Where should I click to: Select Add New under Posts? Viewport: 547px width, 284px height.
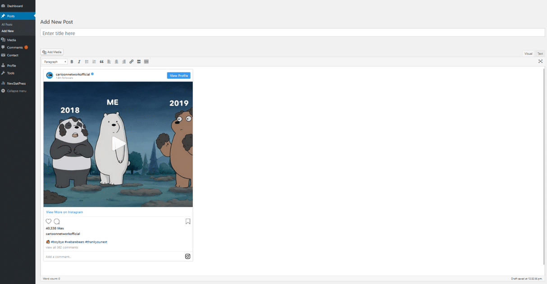8,31
